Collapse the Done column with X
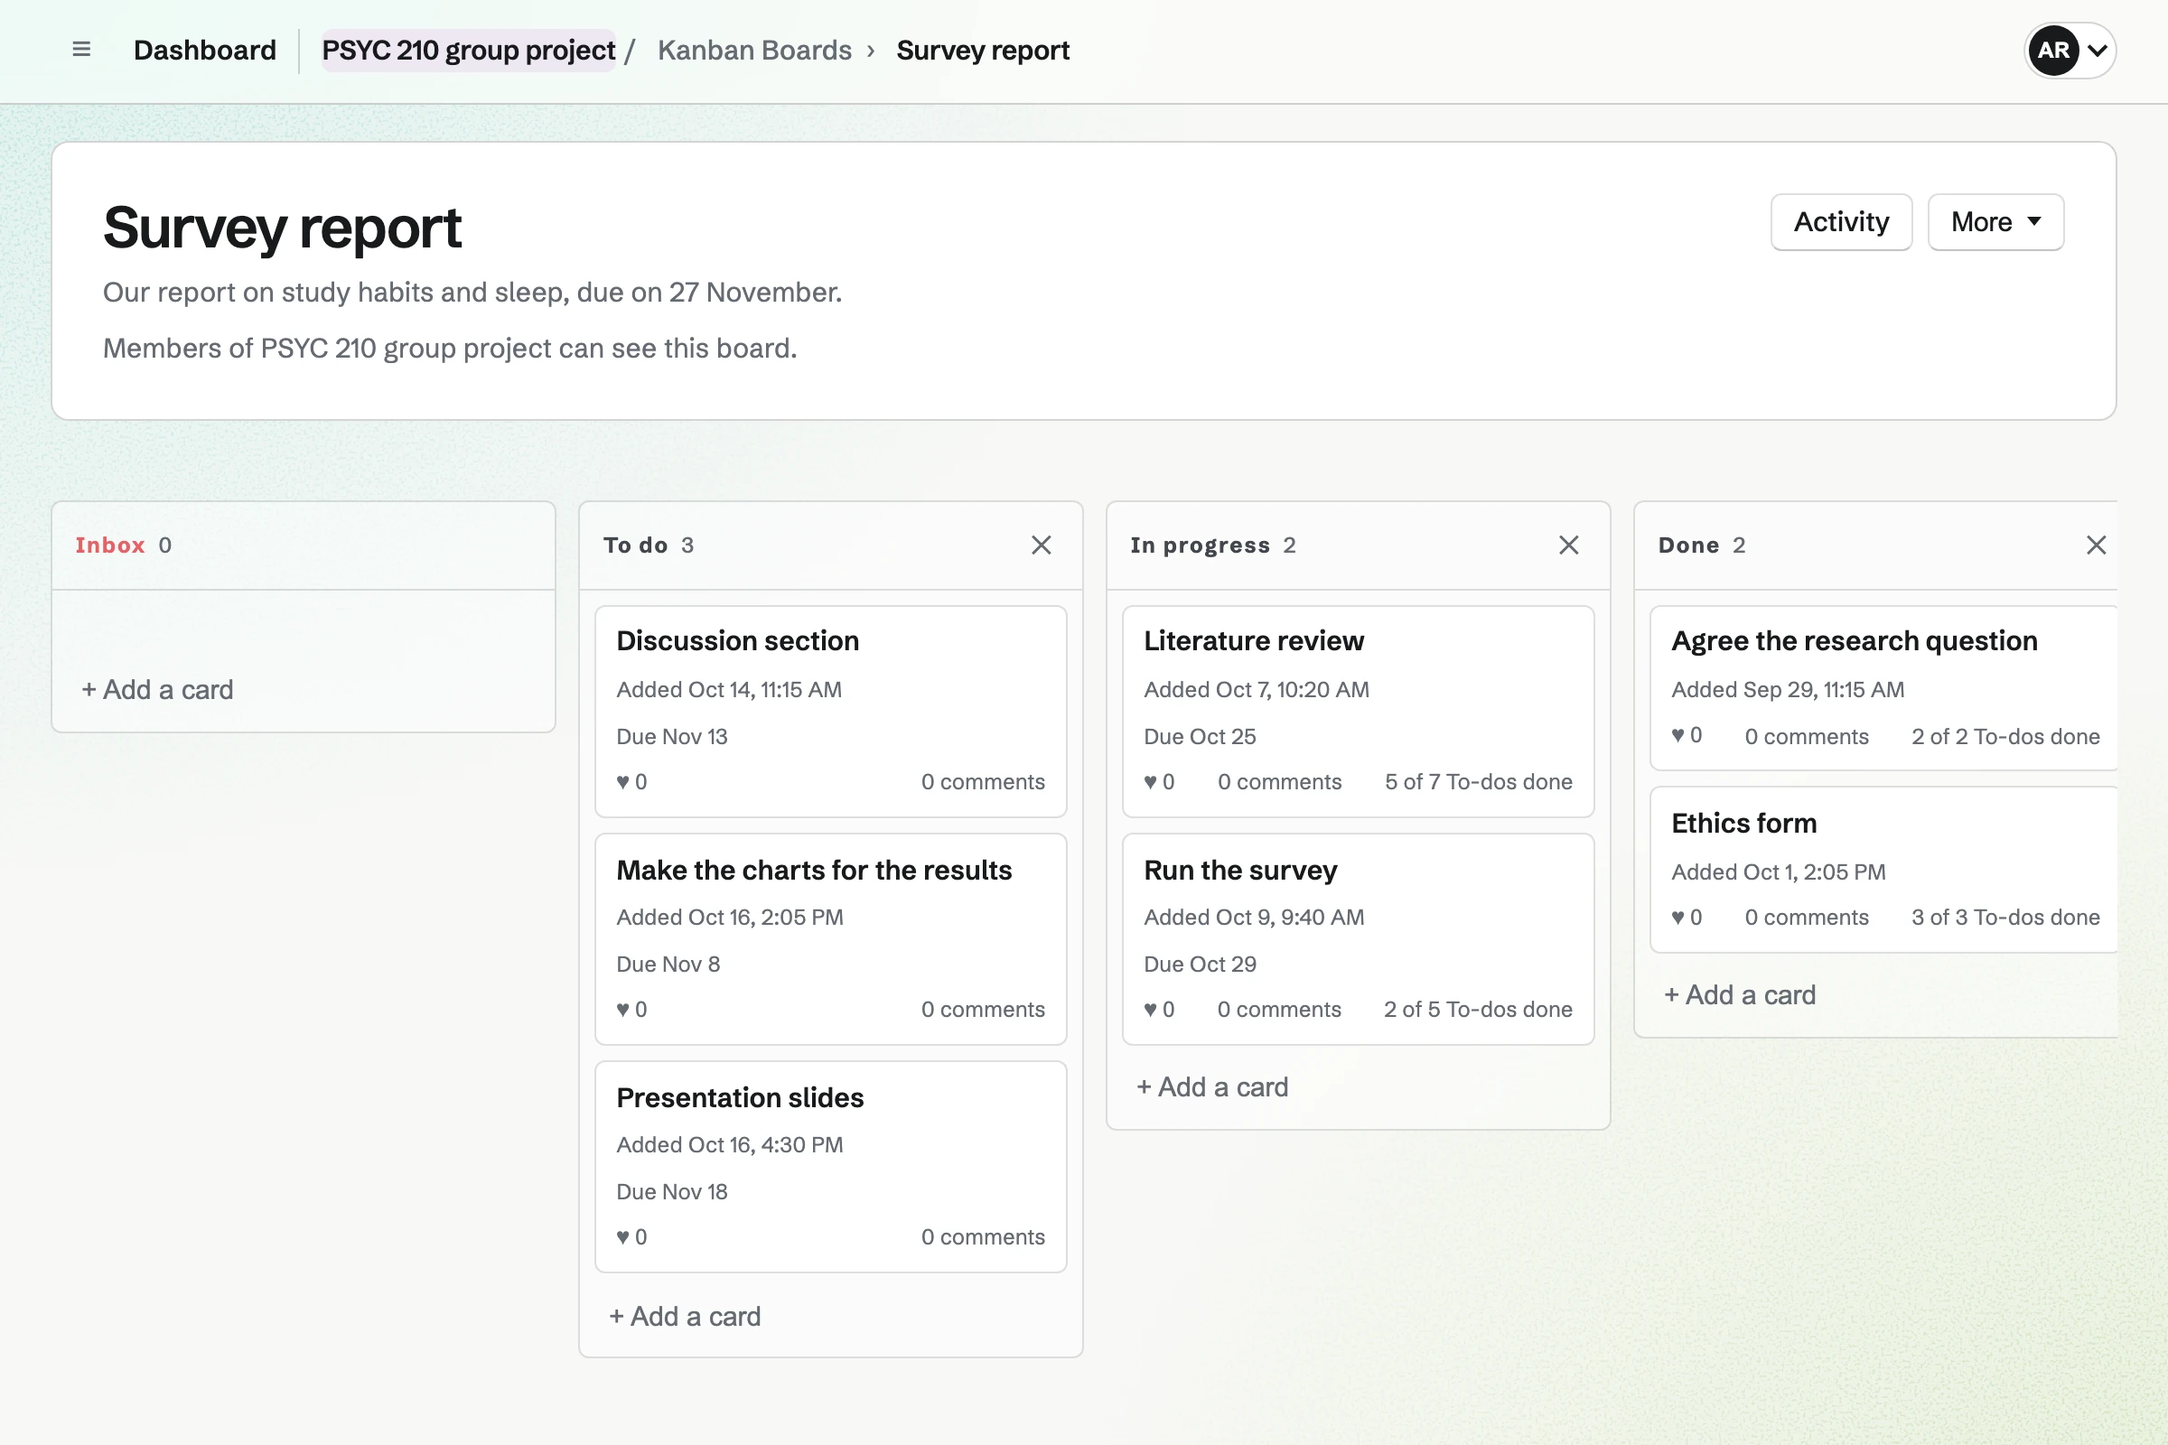 point(2095,545)
